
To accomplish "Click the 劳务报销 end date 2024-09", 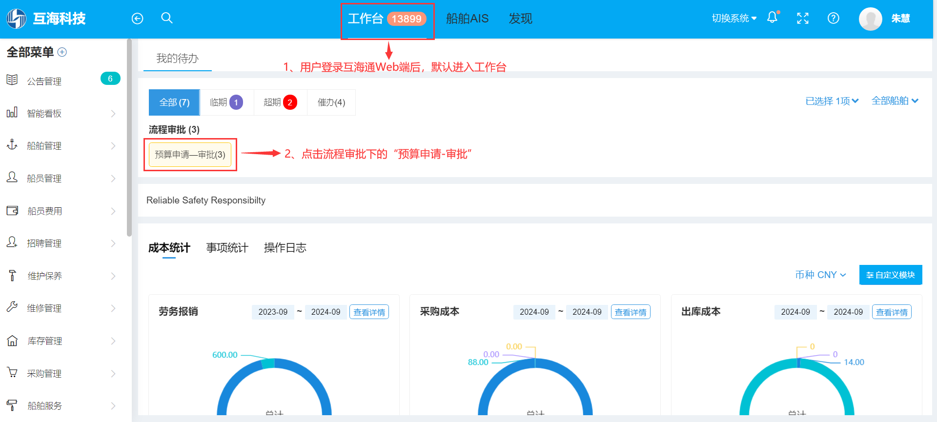I will [326, 312].
